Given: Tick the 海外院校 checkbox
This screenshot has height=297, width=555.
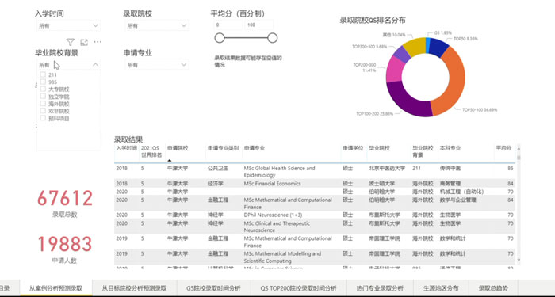Looking at the screenshot, I should [43, 104].
